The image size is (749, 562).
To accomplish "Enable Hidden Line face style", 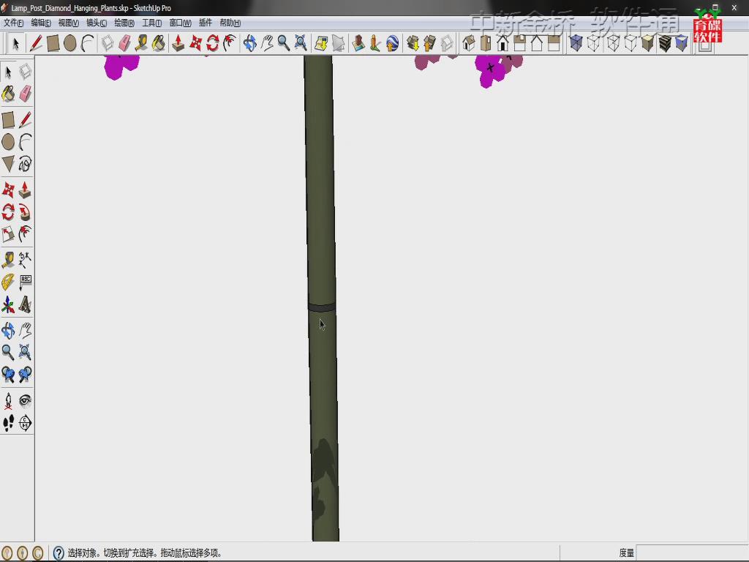I will (631, 43).
